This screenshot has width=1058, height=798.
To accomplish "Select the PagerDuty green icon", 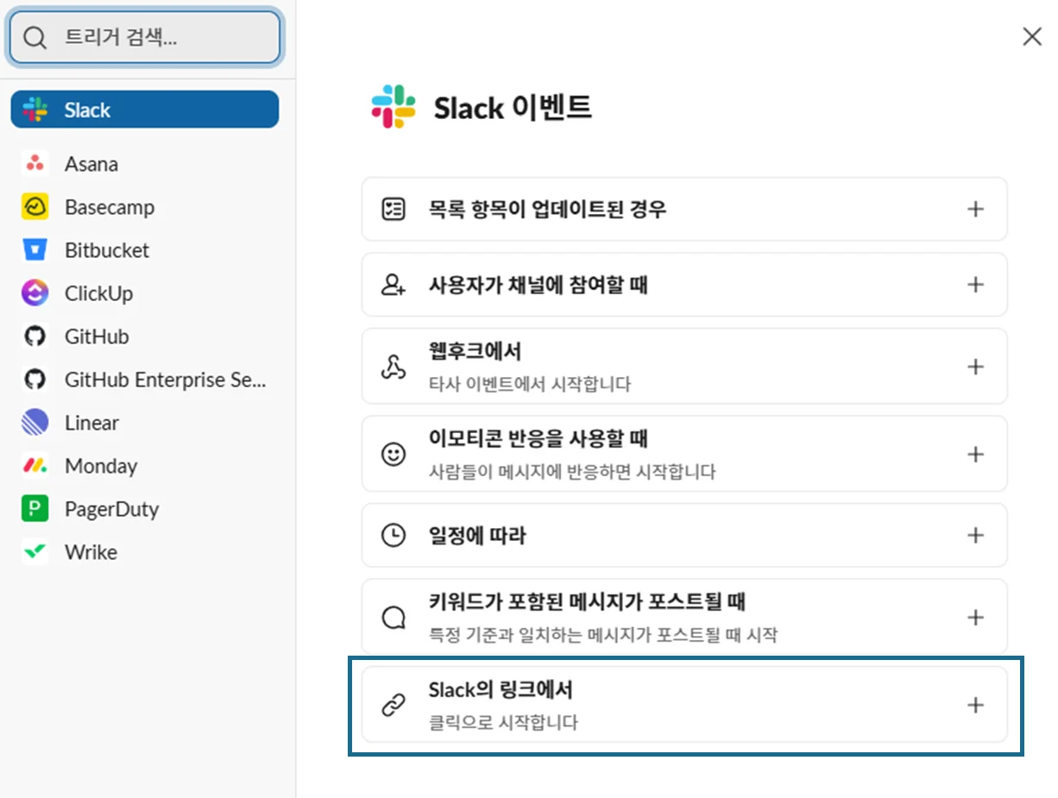I will coord(35,509).
